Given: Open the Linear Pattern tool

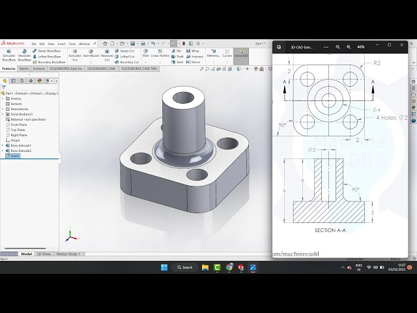Looking at the screenshot, I should click(x=160, y=53).
